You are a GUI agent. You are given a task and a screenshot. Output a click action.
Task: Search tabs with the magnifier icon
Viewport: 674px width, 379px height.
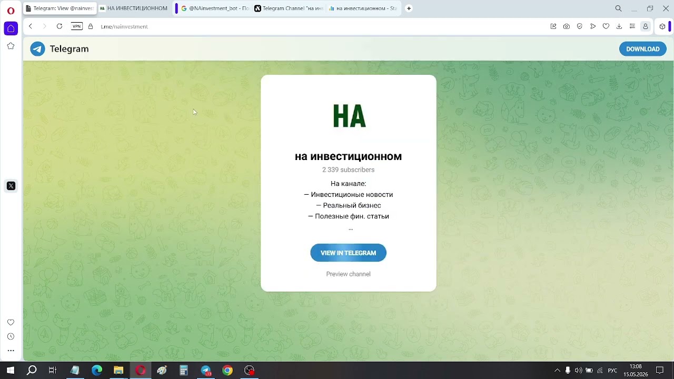click(x=619, y=8)
